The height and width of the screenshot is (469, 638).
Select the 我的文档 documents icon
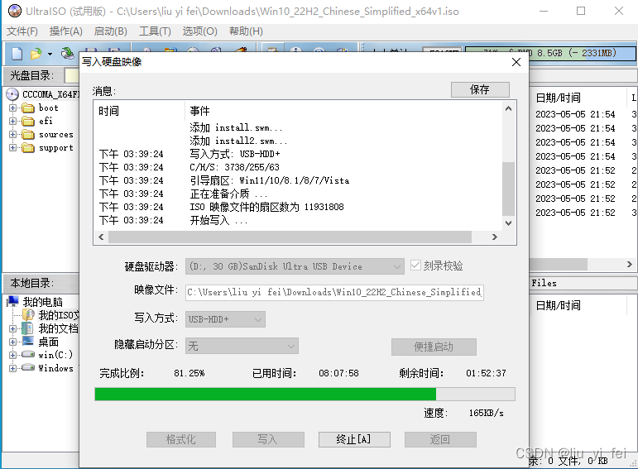27,328
